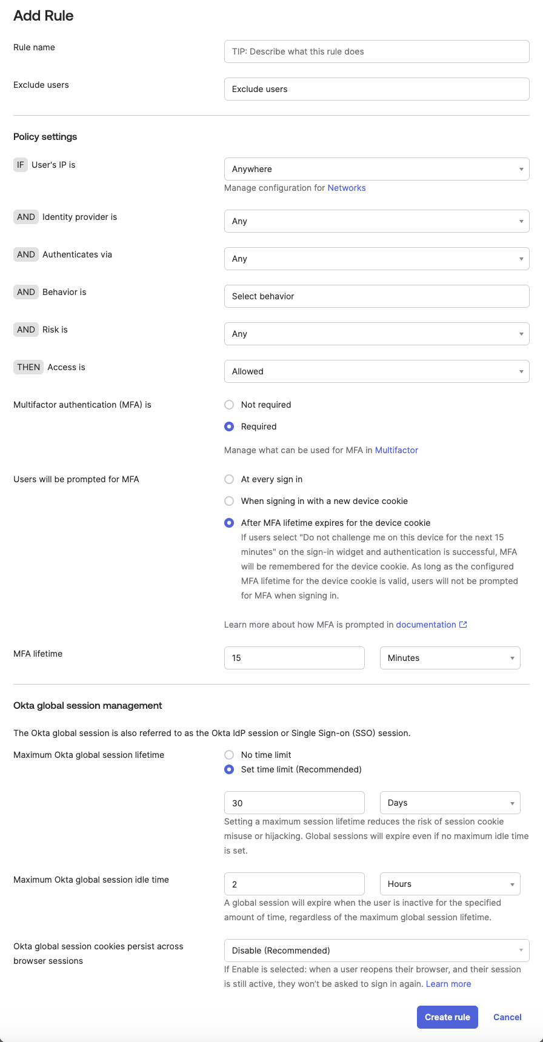Select 'No time limit' session lifetime
The image size is (543, 1042).
point(229,755)
